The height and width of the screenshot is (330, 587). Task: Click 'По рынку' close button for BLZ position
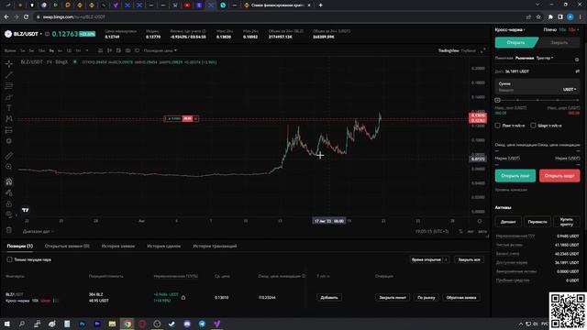point(426,298)
